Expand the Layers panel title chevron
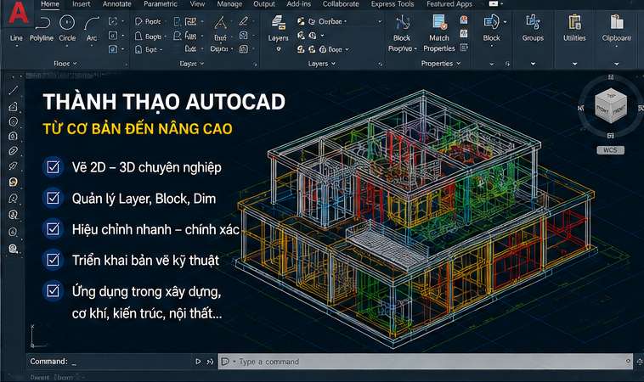The height and width of the screenshot is (382, 644). click(334, 64)
